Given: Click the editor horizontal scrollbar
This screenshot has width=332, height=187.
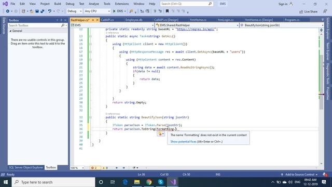Looking at the screenshot, I should click(231, 168).
